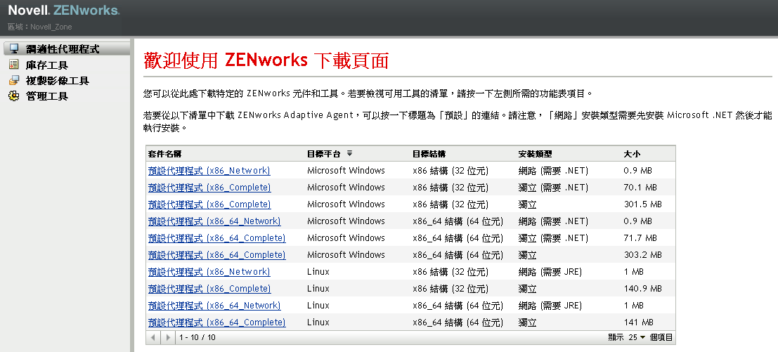Click the 301.5 MB size cell
This screenshot has width=778, height=352.
pos(642,204)
